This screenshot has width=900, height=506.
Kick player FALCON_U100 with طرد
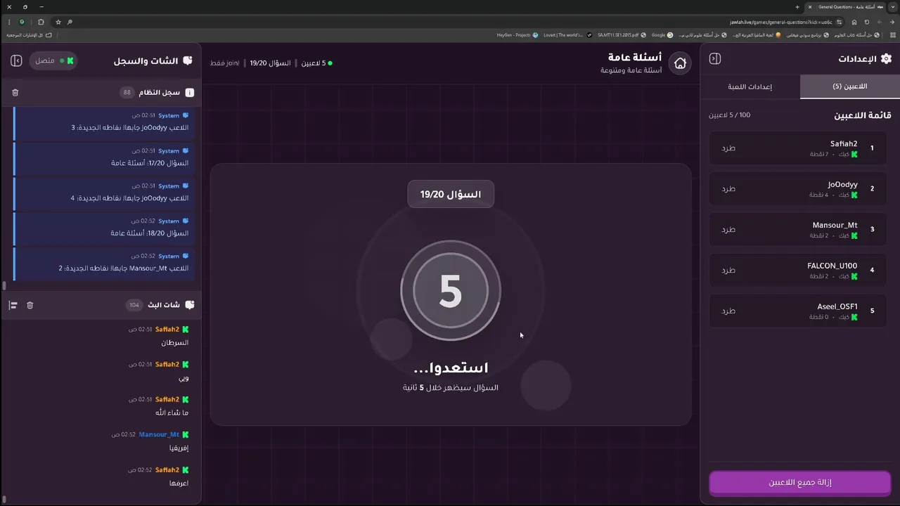pos(728,271)
